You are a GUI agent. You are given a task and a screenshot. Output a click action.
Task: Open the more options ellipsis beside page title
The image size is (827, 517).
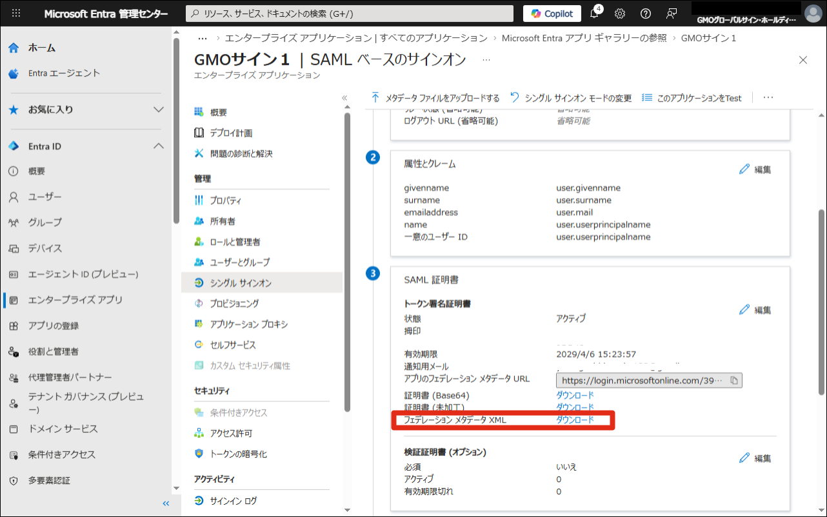pos(486,60)
